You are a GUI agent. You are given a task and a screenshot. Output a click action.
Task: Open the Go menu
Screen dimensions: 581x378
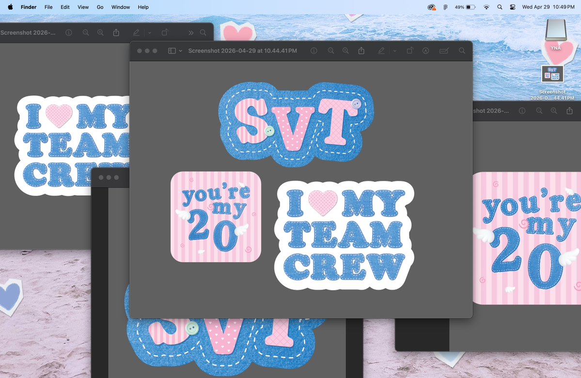100,7
